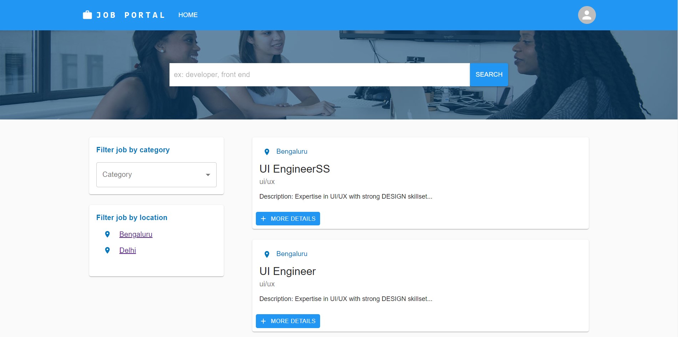Click the briefcase icon in the header
The height and width of the screenshot is (337, 678).
[x=87, y=15]
